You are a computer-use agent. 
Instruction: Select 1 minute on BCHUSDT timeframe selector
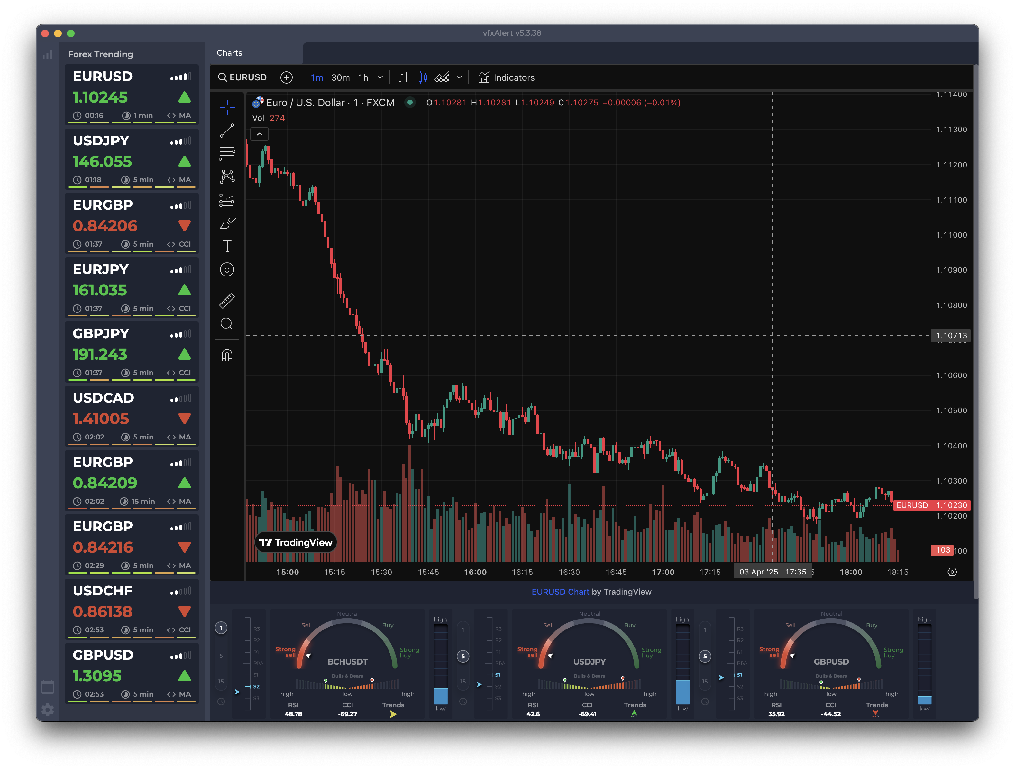pyautogui.click(x=221, y=628)
